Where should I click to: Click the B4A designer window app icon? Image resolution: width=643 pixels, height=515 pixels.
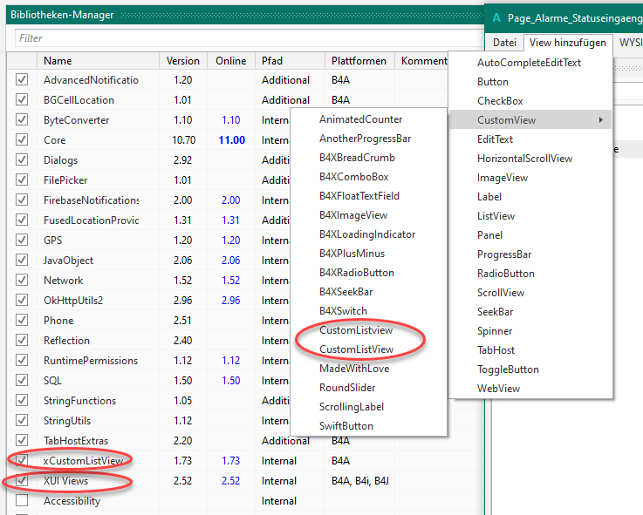pyautogui.click(x=496, y=17)
